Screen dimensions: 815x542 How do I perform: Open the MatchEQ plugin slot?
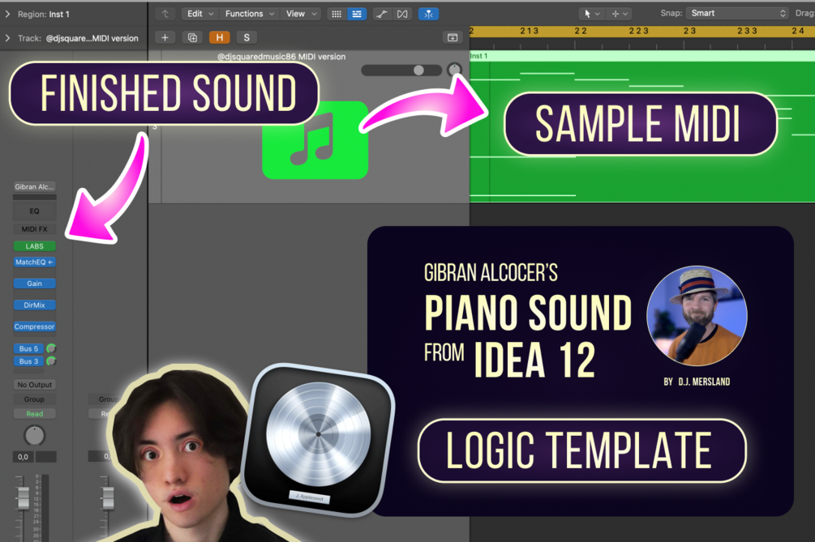pyautogui.click(x=34, y=262)
